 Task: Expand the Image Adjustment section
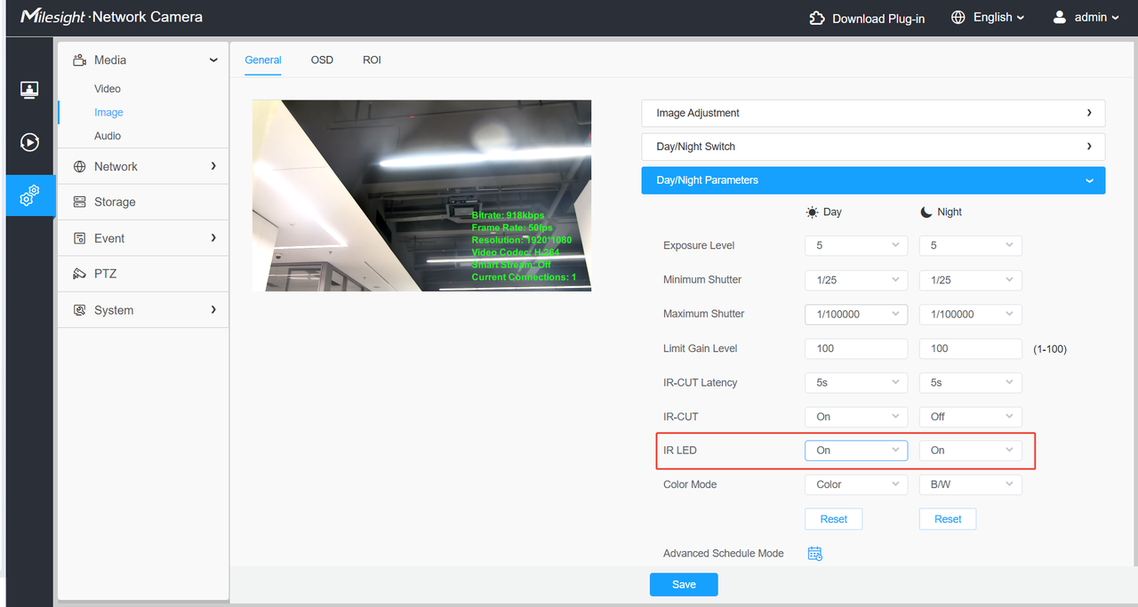(873, 113)
